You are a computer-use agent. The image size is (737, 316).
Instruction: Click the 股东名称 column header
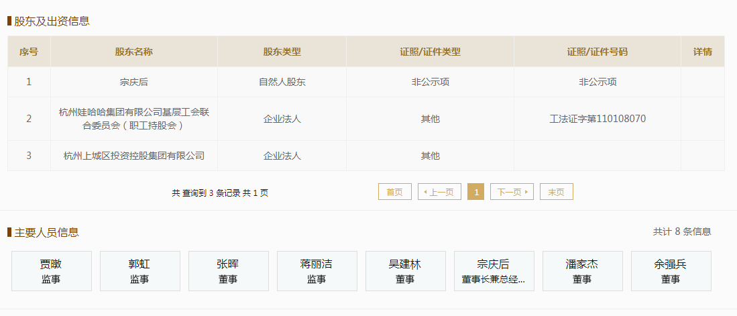[134, 52]
